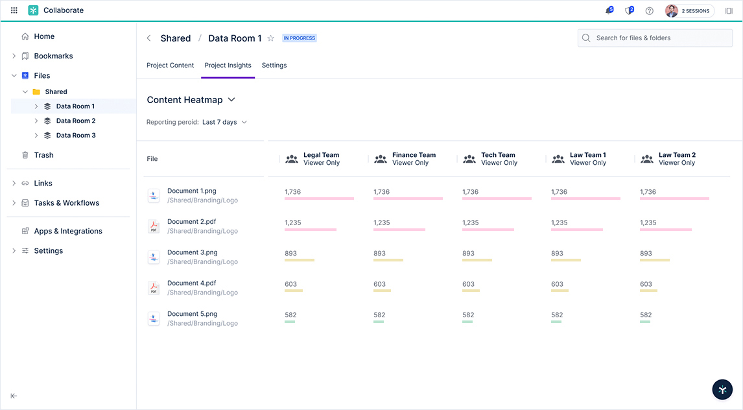Image resolution: width=743 pixels, height=410 pixels.
Task: Click the help question mark icon
Action: coord(649,11)
